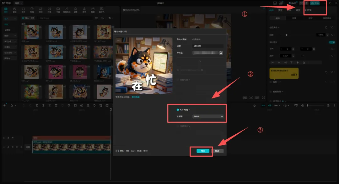Click the timeline zoom-out minus icon
The image size is (339, 184).
(303, 106)
